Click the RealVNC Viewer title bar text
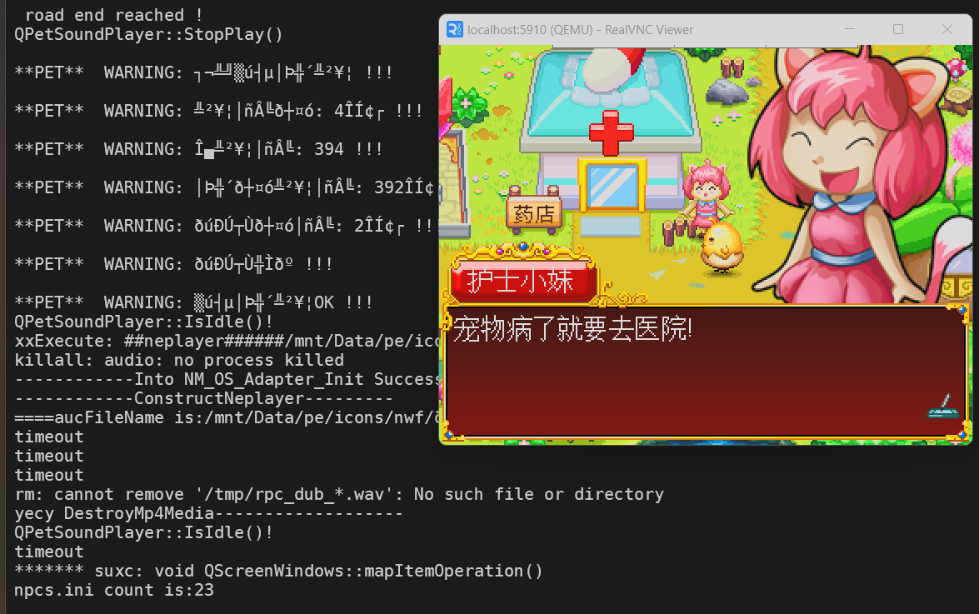The width and height of the screenshot is (979, 614). pyautogui.click(x=580, y=30)
